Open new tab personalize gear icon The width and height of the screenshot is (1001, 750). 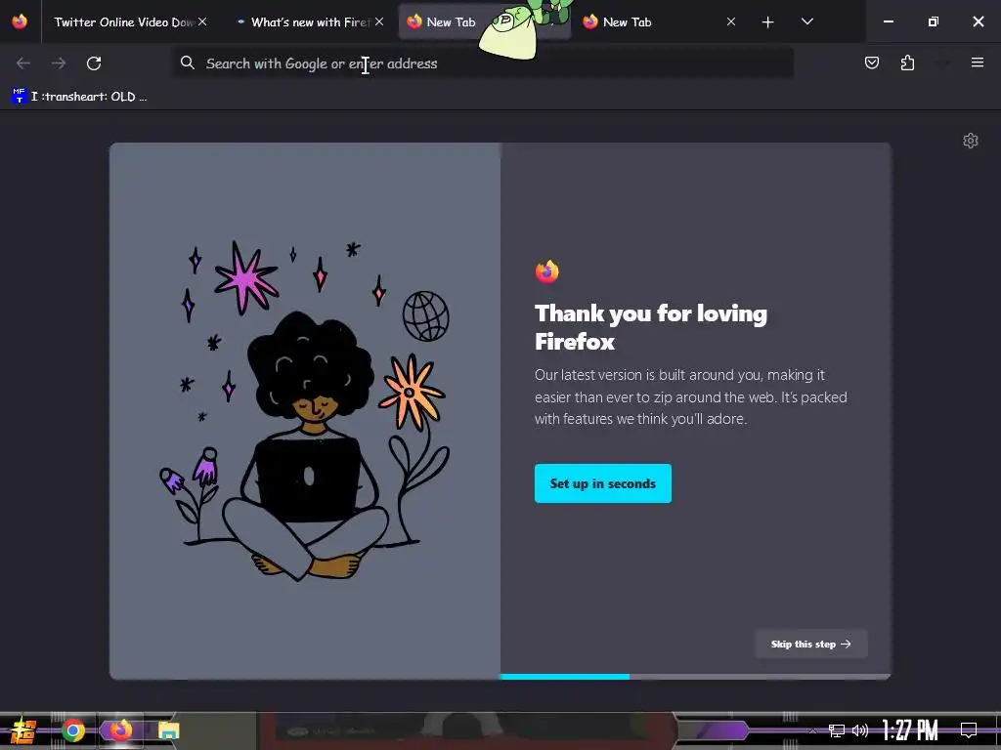click(x=971, y=141)
